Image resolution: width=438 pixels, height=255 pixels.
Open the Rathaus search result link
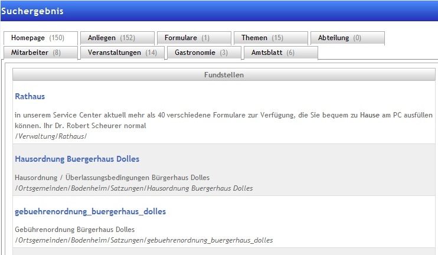(30, 96)
